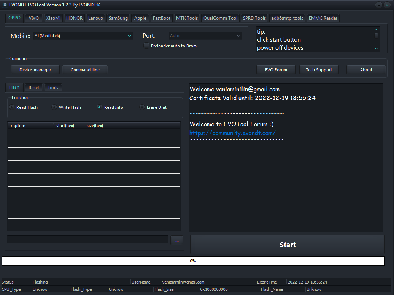Switch to SPRD Tools tab
This screenshot has height=295, width=394.
click(254, 18)
